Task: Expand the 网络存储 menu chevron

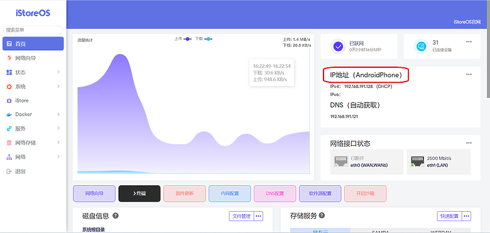Action: pos(58,143)
